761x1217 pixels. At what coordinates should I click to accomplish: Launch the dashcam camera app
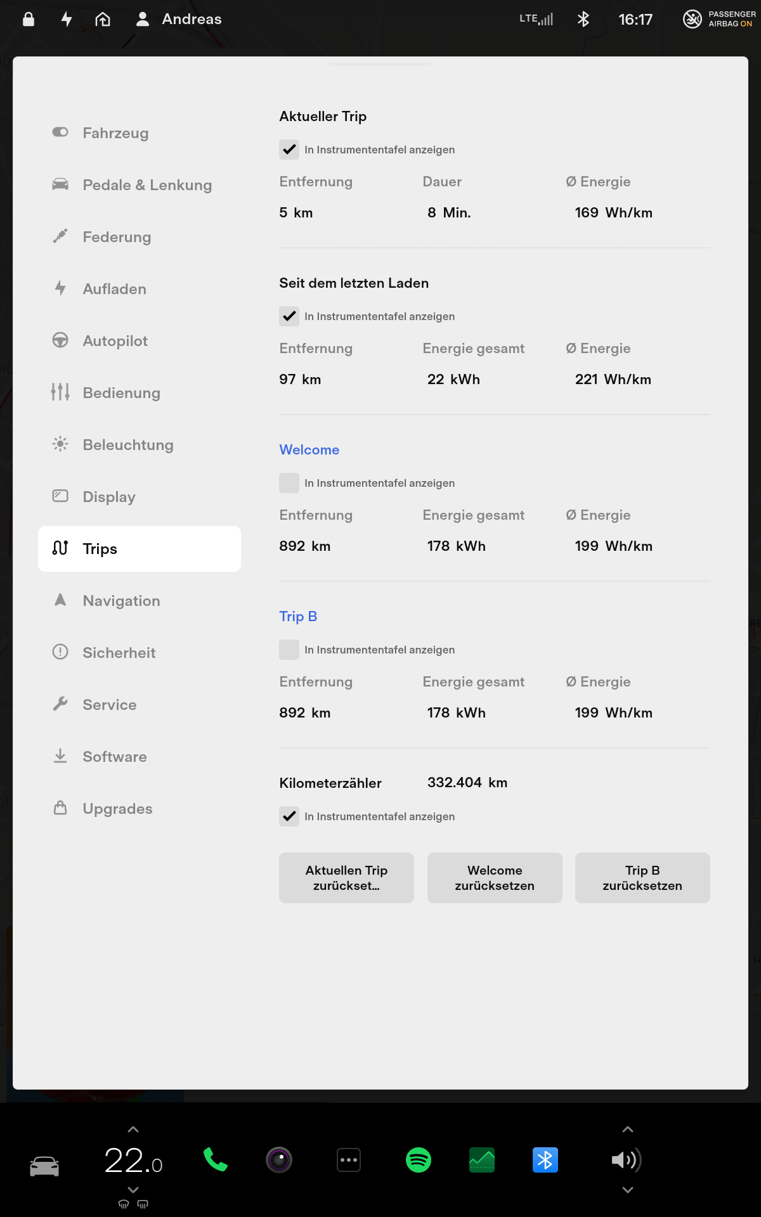tap(279, 1160)
